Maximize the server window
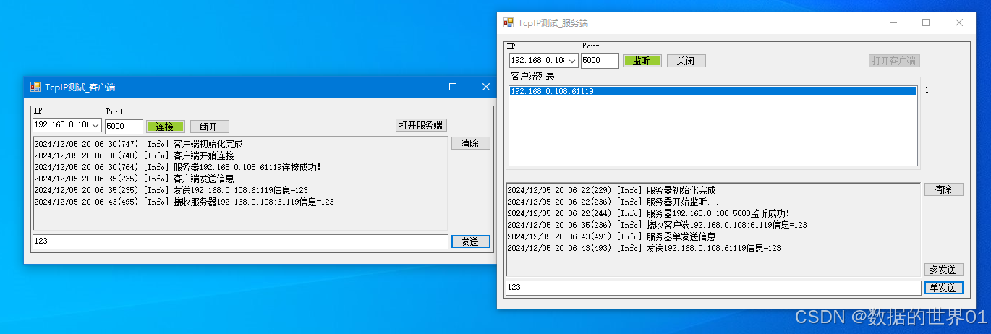Viewport: 991px width, 334px height. [x=926, y=22]
